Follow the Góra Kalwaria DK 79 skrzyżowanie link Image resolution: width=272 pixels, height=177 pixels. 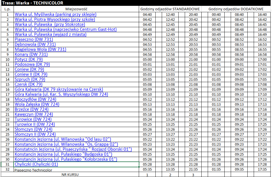tap(59, 89)
